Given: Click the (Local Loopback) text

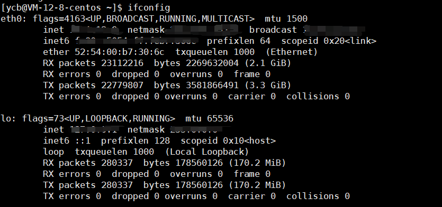Looking at the screenshot, I should point(207,152).
